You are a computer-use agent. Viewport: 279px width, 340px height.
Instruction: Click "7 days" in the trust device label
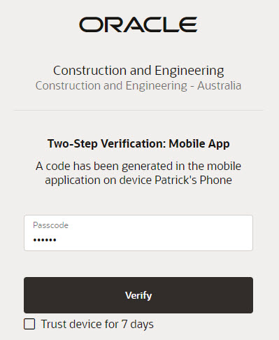coord(137,325)
